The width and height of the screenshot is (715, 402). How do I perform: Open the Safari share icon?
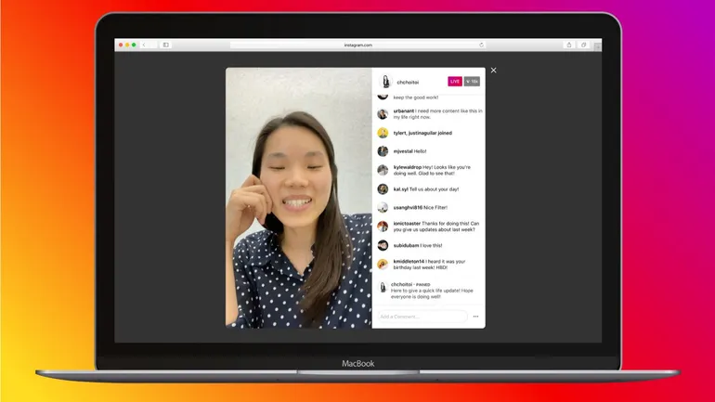[568, 45]
